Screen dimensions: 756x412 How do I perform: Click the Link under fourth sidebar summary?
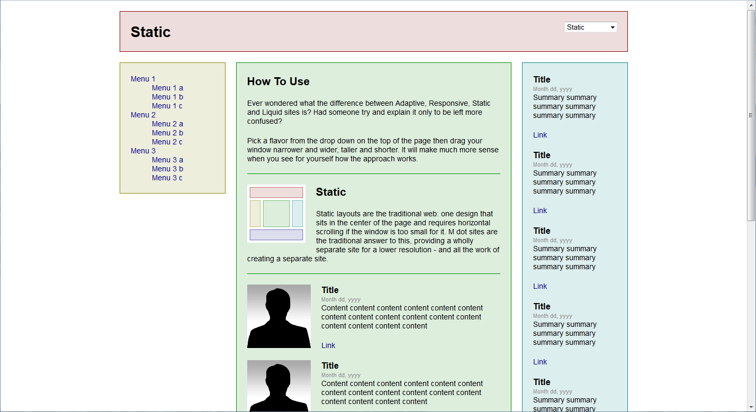[540, 362]
